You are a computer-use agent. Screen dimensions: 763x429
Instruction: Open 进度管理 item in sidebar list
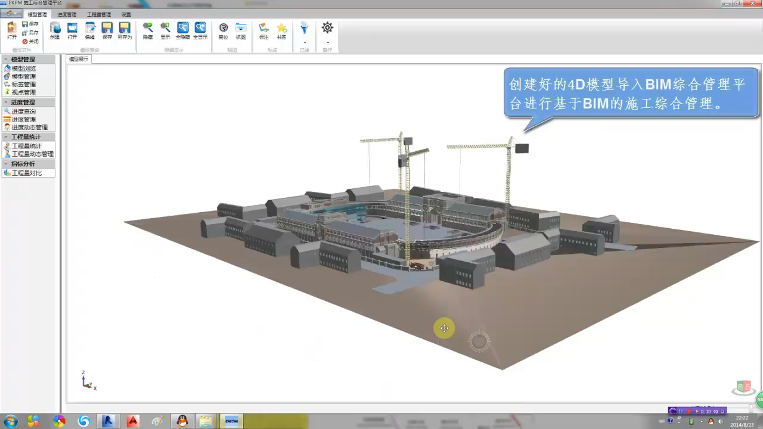pyautogui.click(x=20, y=119)
